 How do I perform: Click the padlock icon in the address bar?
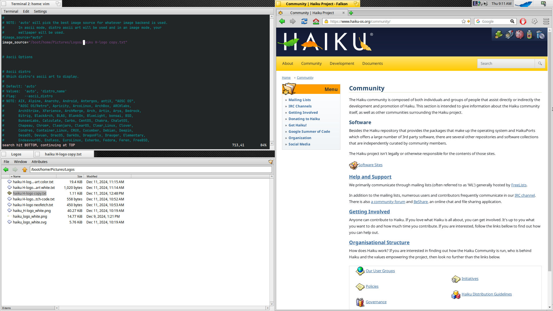[x=326, y=21]
